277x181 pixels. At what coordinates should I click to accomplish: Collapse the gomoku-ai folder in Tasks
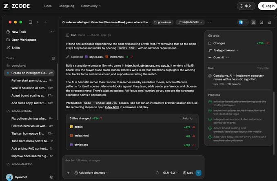click(16, 66)
